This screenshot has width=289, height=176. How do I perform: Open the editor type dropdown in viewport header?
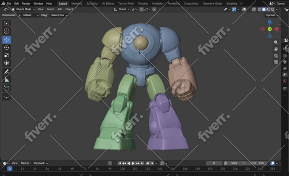coord(6,9)
